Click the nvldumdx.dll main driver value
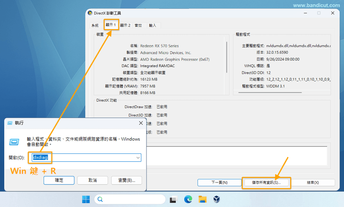This screenshot has height=207, width=344. click(x=298, y=46)
